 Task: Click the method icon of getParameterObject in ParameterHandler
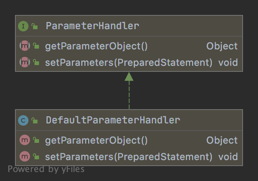pos(24,46)
